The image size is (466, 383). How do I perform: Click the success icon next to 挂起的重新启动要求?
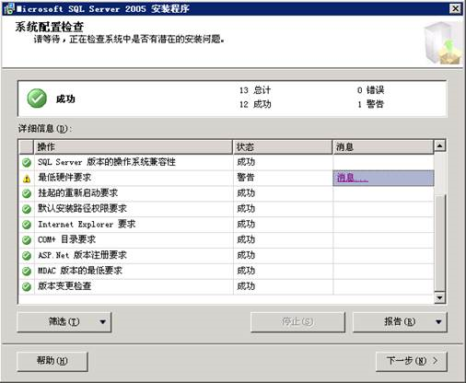pyautogui.click(x=27, y=193)
